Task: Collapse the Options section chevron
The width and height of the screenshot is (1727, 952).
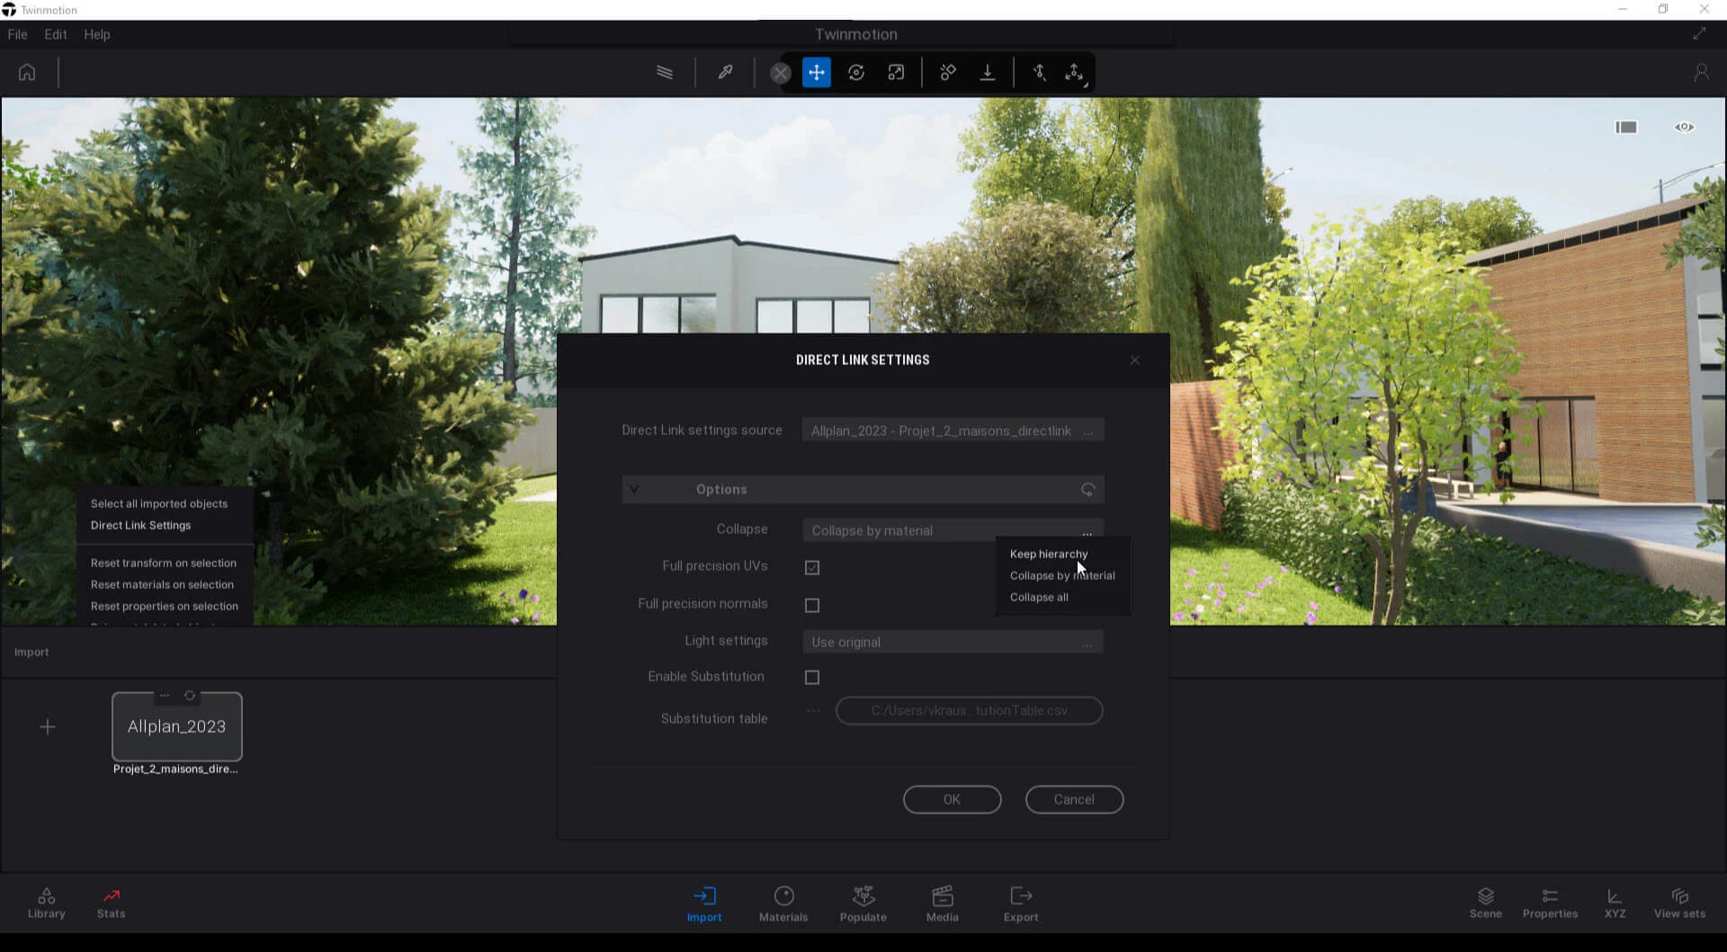Action: 634,489
